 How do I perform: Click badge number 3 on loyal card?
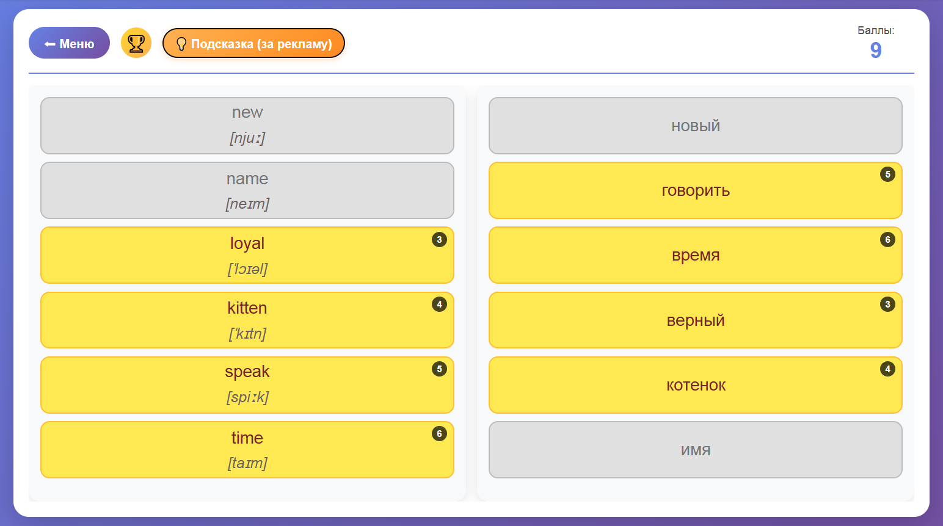(x=439, y=240)
